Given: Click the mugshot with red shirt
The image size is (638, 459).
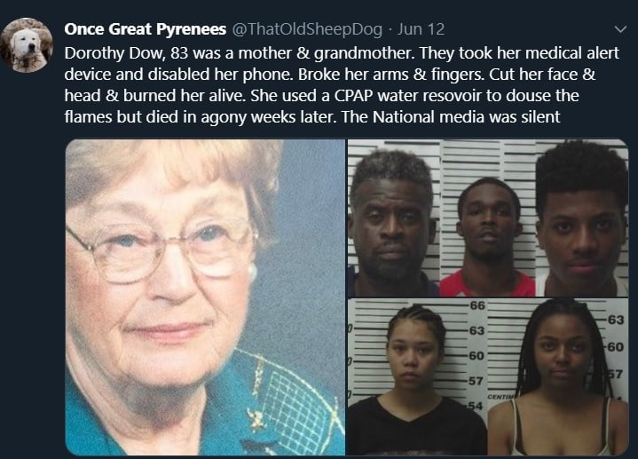Looking at the screenshot, I should pyautogui.click(x=488, y=218).
